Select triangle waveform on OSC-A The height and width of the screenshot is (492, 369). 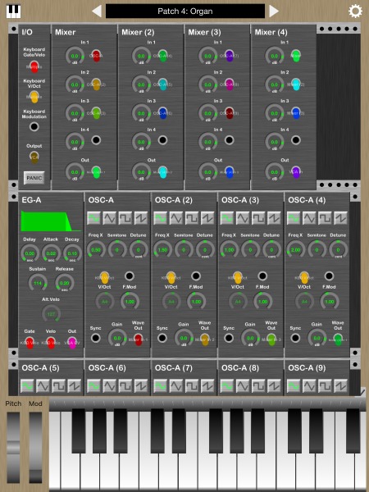point(110,218)
